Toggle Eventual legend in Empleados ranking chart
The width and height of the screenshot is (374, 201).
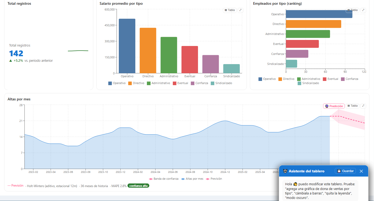(x=331, y=79)
